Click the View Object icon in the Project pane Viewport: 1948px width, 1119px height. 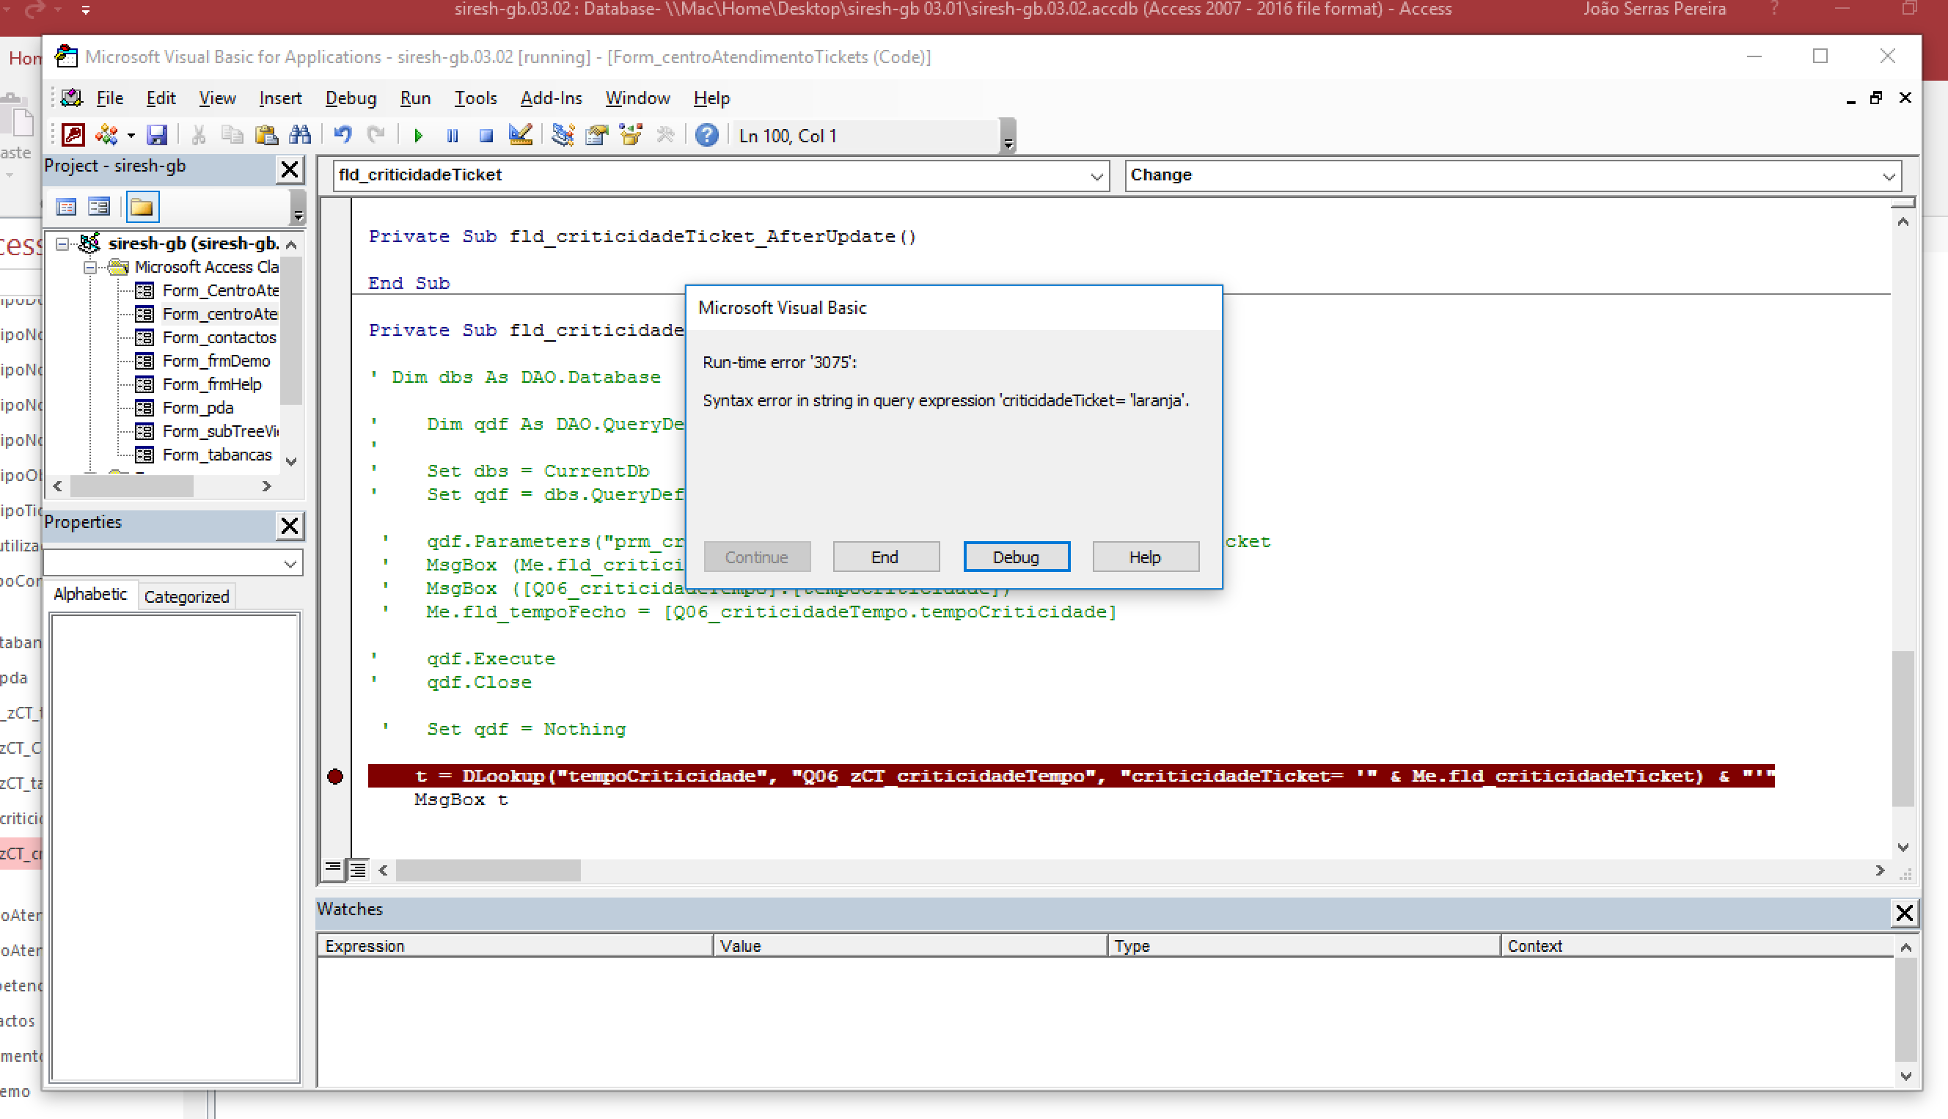99,206
